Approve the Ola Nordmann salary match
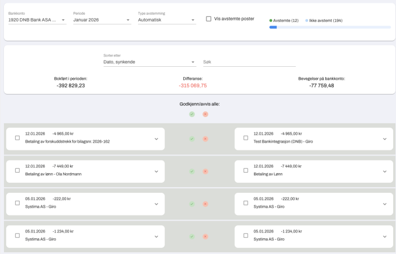This screenshot has height=254, width=396. [192, 171]
